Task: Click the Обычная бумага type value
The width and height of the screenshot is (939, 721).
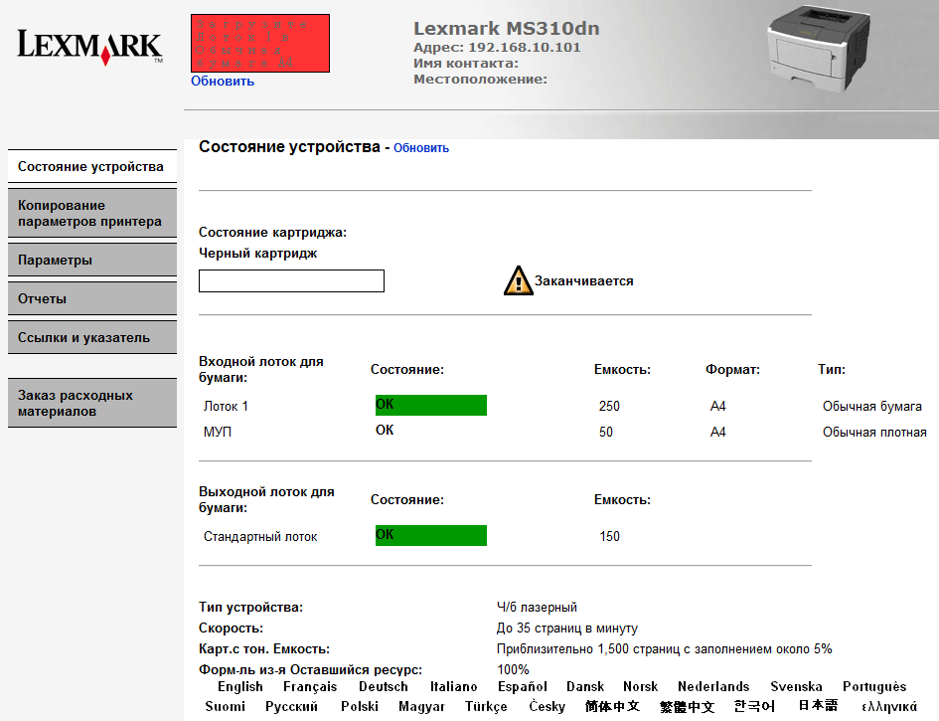Action: (872, 407)
